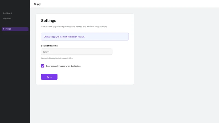Click the 'Appended to duplicated product titles' hint
Viewport: 219px width, 123px height.
pos(57,58)
